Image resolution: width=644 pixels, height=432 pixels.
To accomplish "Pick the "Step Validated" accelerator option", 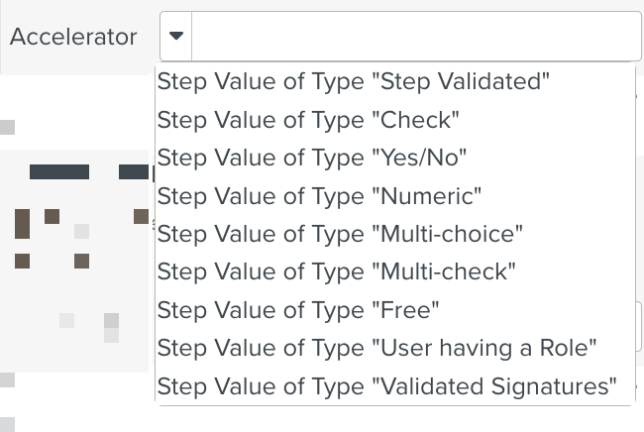I will coord(354,81).
